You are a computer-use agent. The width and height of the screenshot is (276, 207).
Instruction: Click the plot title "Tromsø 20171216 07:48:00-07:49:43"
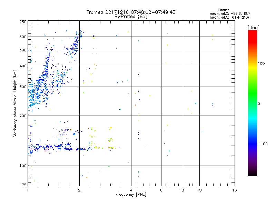click(131, 12)
